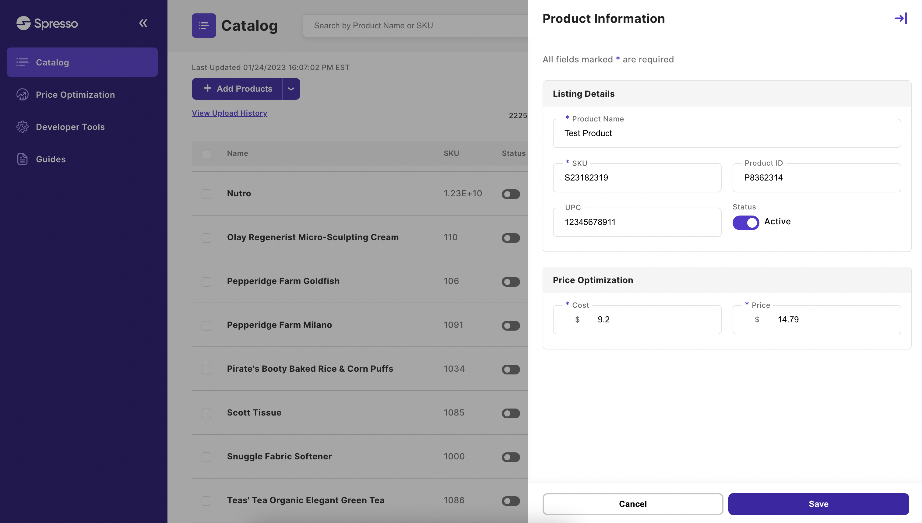Open the Catalog menu item in the sidebar

[x=82, y=62]
